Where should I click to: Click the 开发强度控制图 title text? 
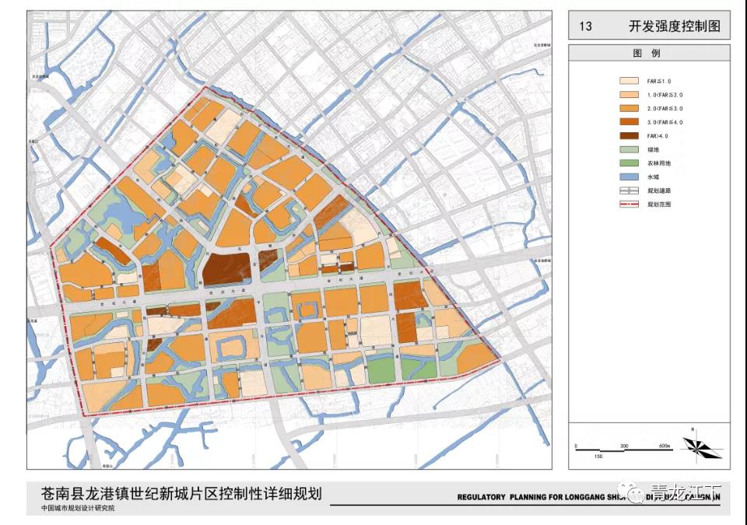675,26
